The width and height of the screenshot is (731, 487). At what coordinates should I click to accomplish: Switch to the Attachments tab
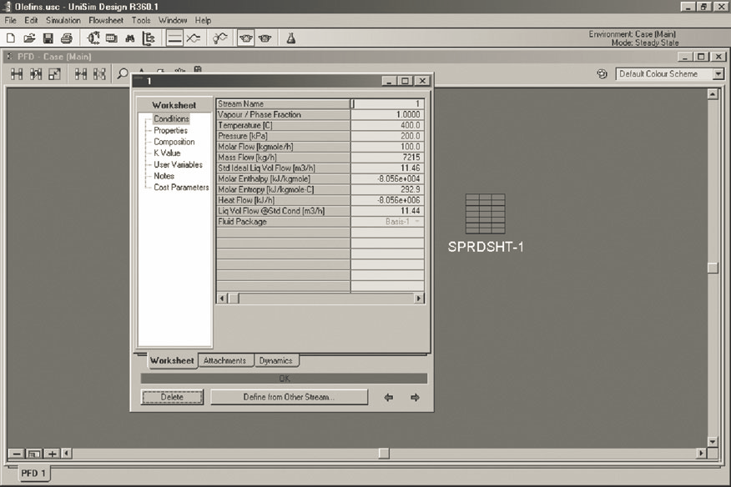(x=224, y=361)
